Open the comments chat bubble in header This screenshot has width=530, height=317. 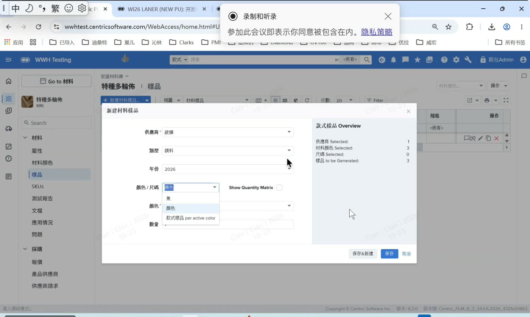pyautogui.click(x=405, y=60)
